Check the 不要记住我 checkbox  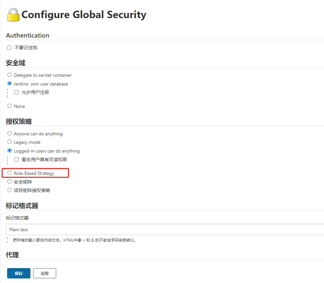[9, 48]
